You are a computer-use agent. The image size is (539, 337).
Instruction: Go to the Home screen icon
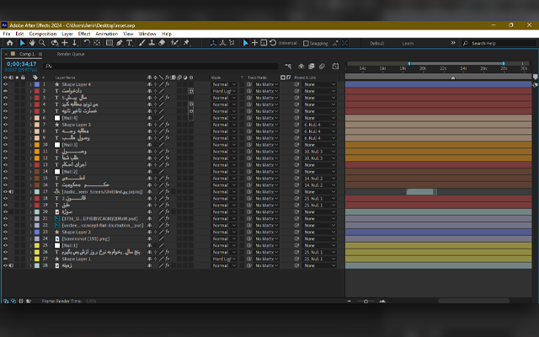coord(9,43)
